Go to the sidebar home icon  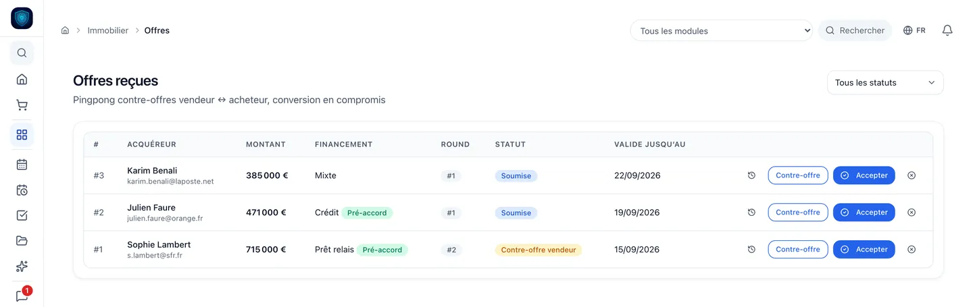[x=22, y=79]
